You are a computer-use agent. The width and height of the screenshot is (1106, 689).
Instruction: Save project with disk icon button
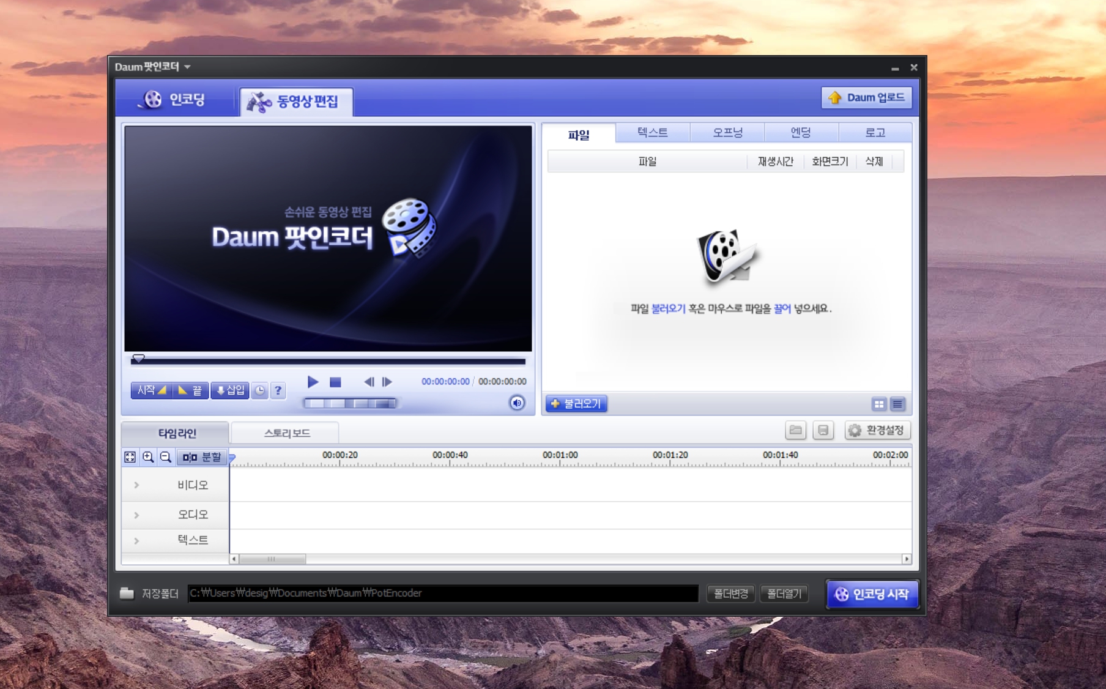823,430
